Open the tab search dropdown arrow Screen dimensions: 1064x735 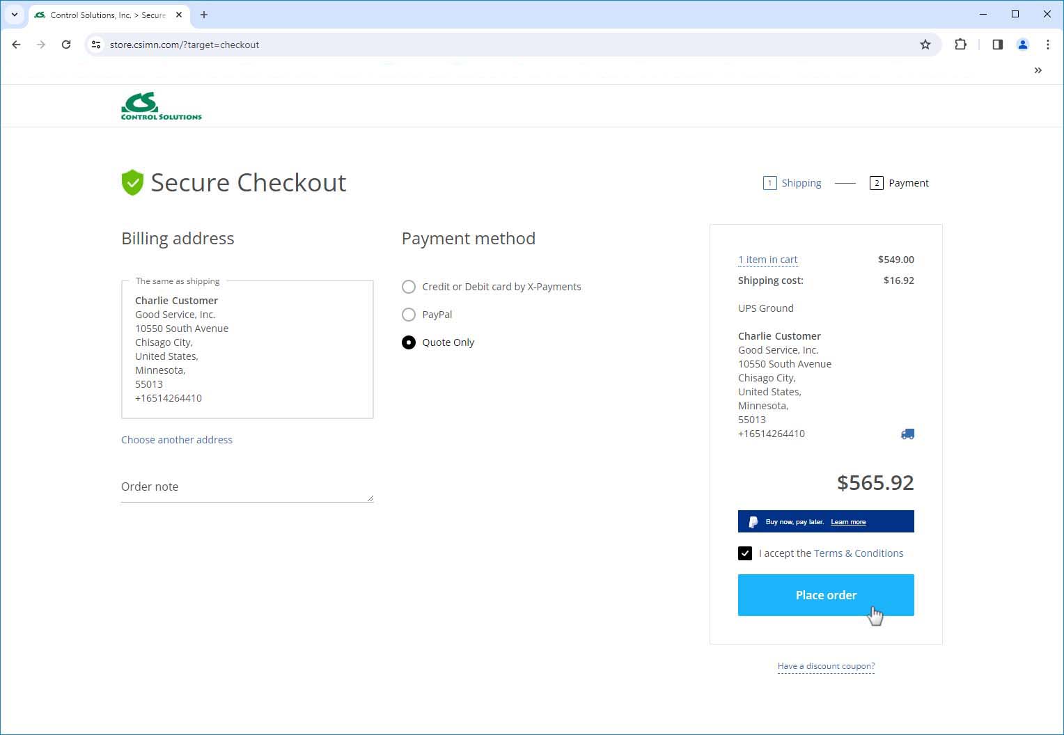(x=14, y=15)
